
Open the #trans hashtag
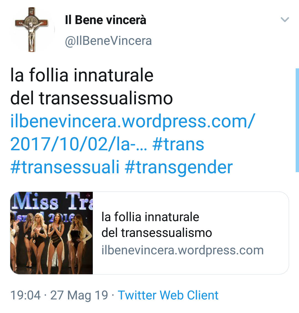[178, 144]
